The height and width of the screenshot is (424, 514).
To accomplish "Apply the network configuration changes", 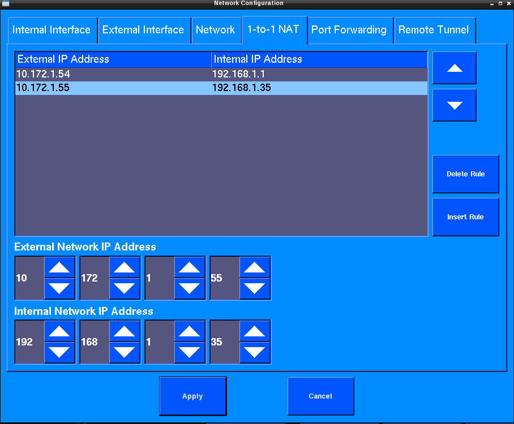I will (192, 396).
